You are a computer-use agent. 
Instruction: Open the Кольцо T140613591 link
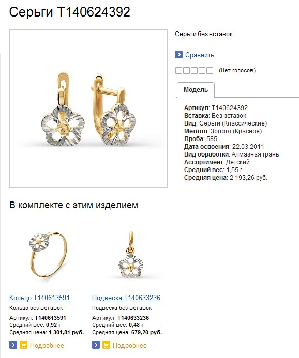coord(39,298)
